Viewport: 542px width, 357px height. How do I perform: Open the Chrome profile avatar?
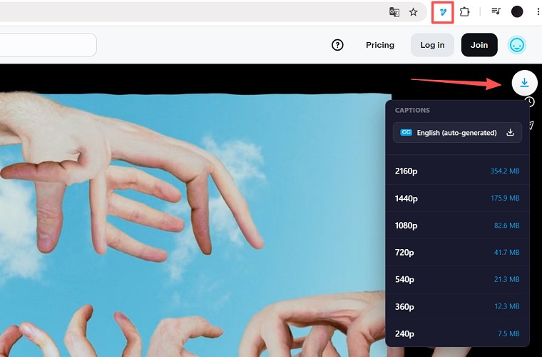pos(517,11)
